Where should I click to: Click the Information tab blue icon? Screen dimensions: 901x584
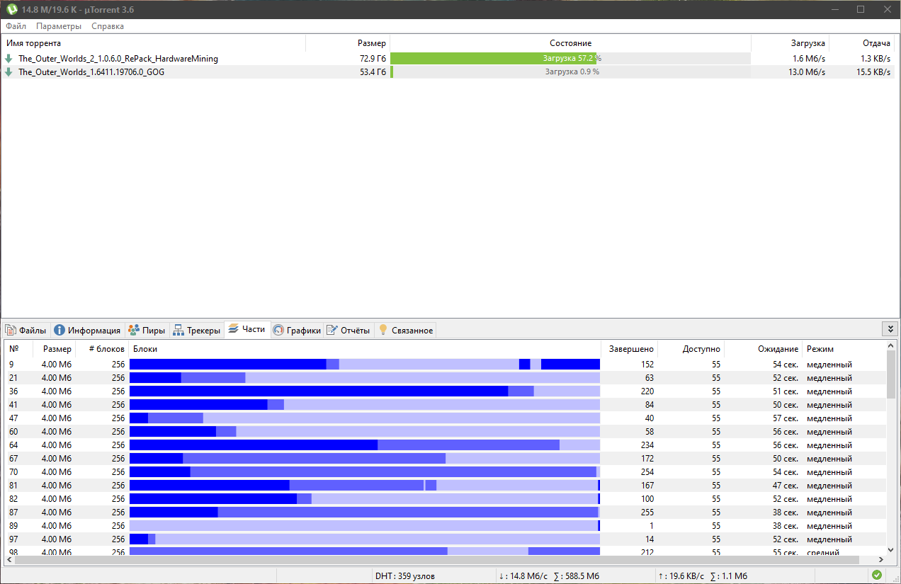pyautogui.click(x=59, y=331)
